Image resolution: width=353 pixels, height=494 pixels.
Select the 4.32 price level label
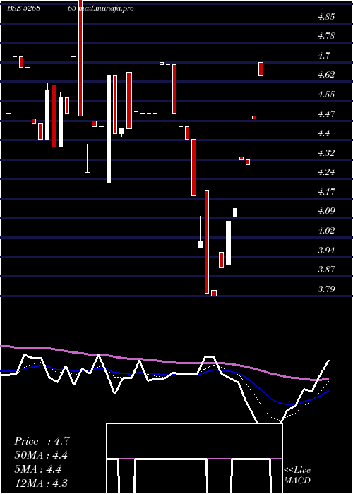pyautogui.click(x=326, y=153)
